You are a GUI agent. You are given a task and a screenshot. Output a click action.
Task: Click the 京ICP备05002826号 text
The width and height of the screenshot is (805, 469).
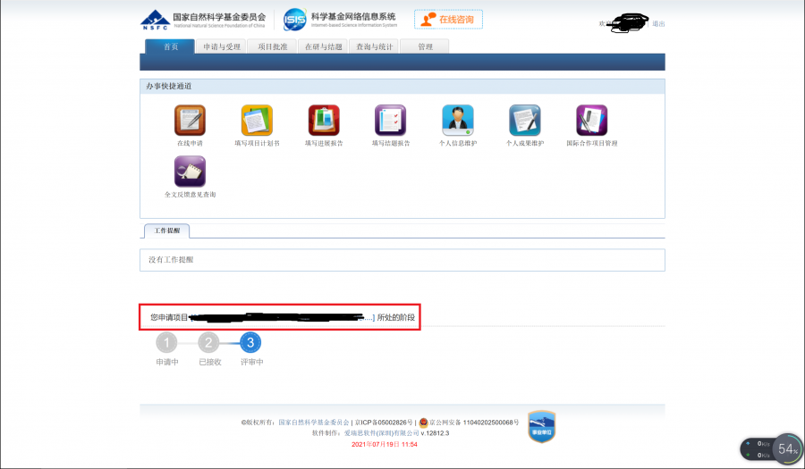(x=384, y=423)
